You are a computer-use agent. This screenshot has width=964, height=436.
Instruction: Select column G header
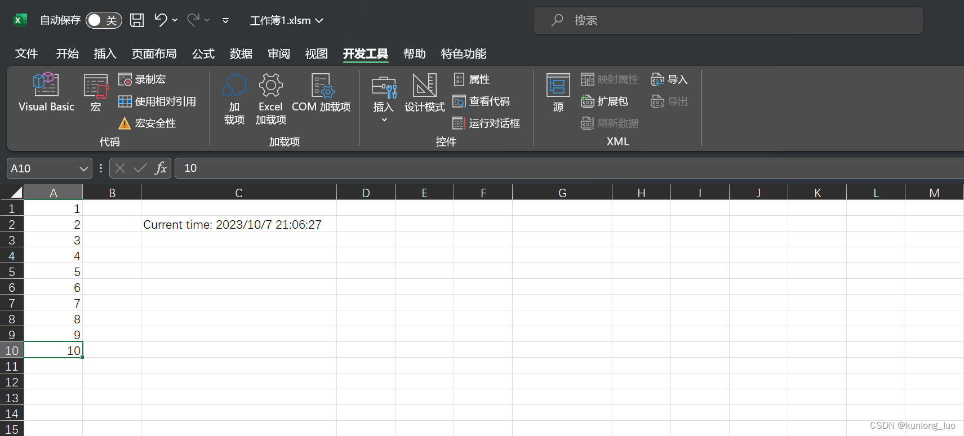562,193
